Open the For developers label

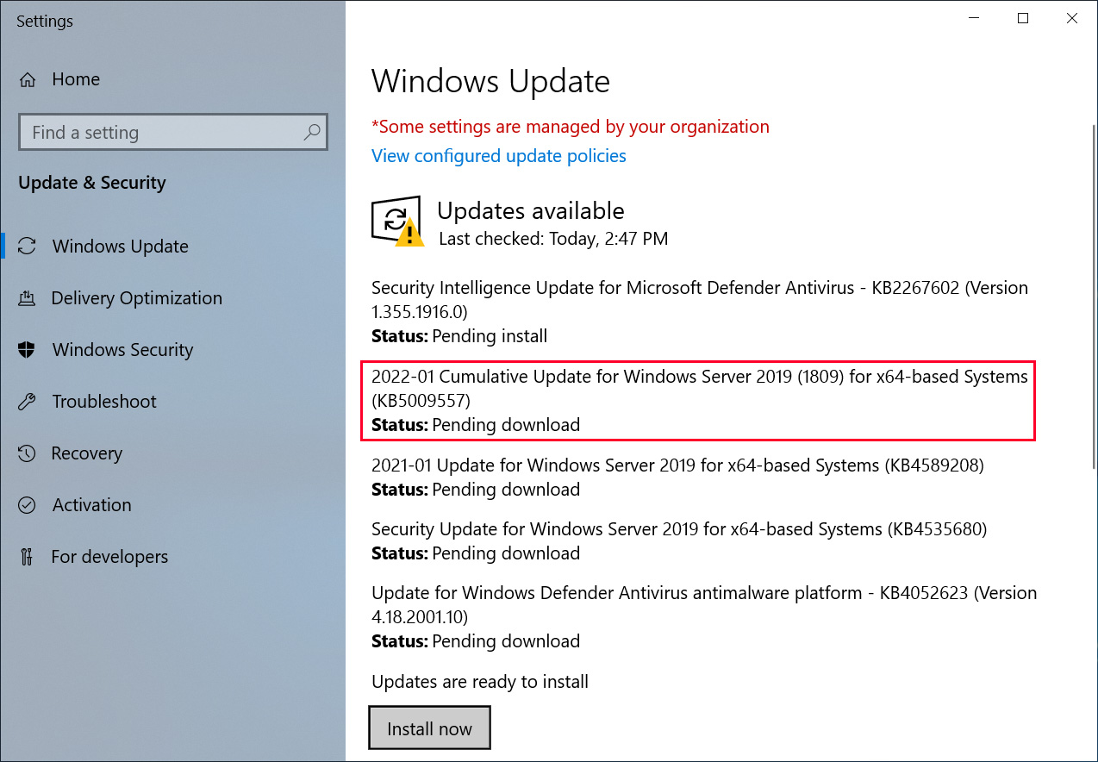109,556
